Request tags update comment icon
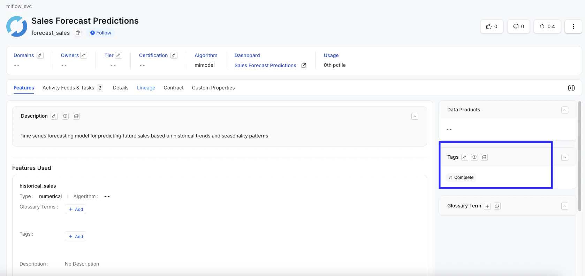585x276 pixels. coord(474,157)
